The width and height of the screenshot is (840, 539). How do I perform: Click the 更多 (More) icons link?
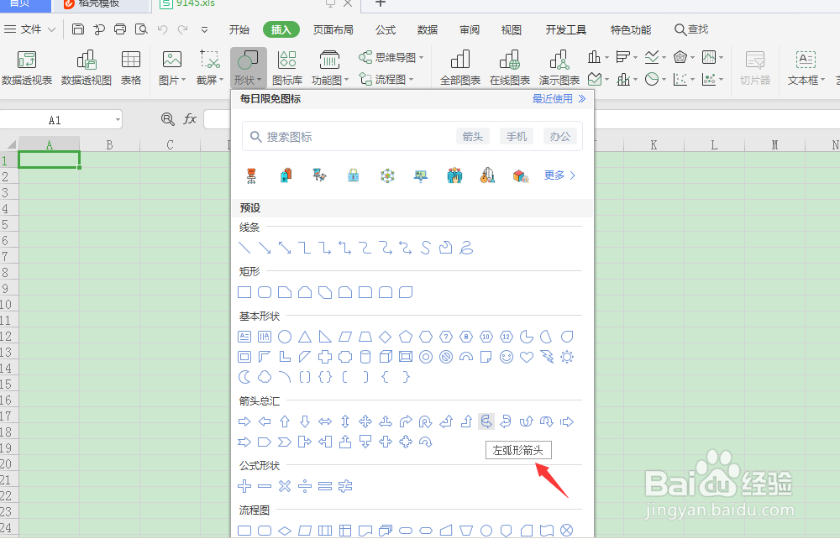tap(559, 175)
